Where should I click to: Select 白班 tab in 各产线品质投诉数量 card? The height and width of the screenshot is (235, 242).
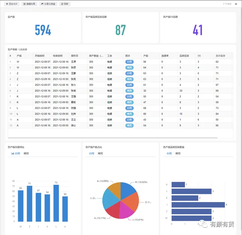(x=169, y=153)
